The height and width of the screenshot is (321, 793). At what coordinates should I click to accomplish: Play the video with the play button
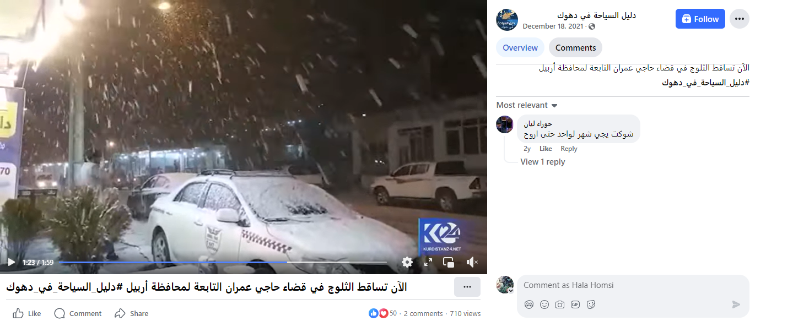click(11, 263)
